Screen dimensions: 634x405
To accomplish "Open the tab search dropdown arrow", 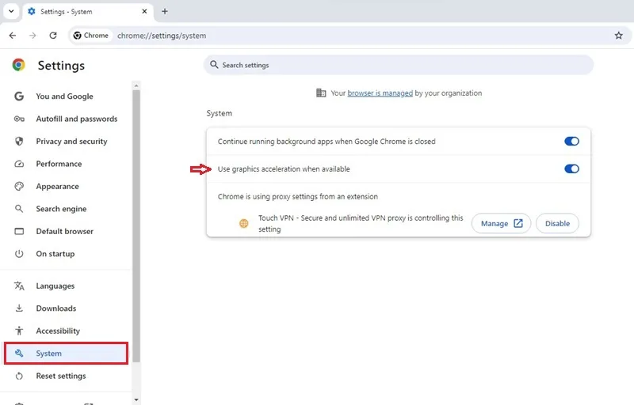I will pyautogui.click(x=11, y=11).
